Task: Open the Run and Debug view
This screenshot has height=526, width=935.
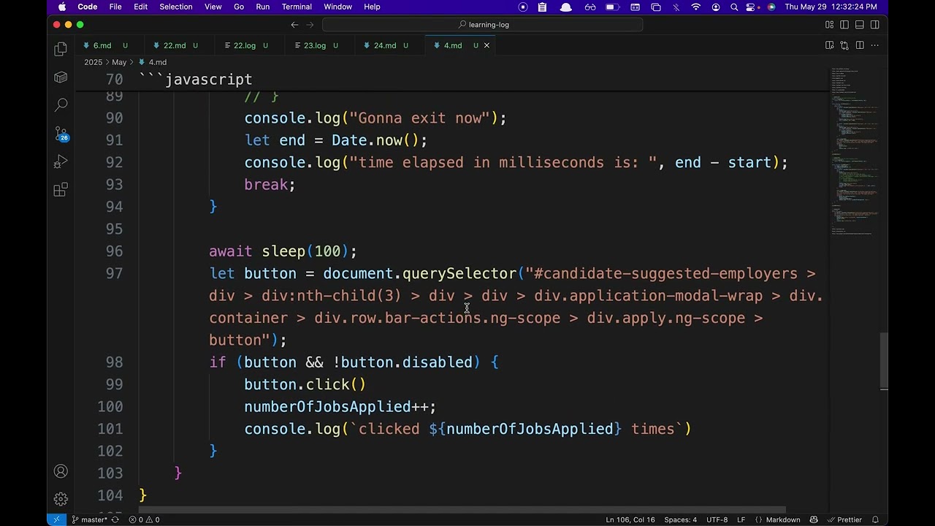Action: 61,161
